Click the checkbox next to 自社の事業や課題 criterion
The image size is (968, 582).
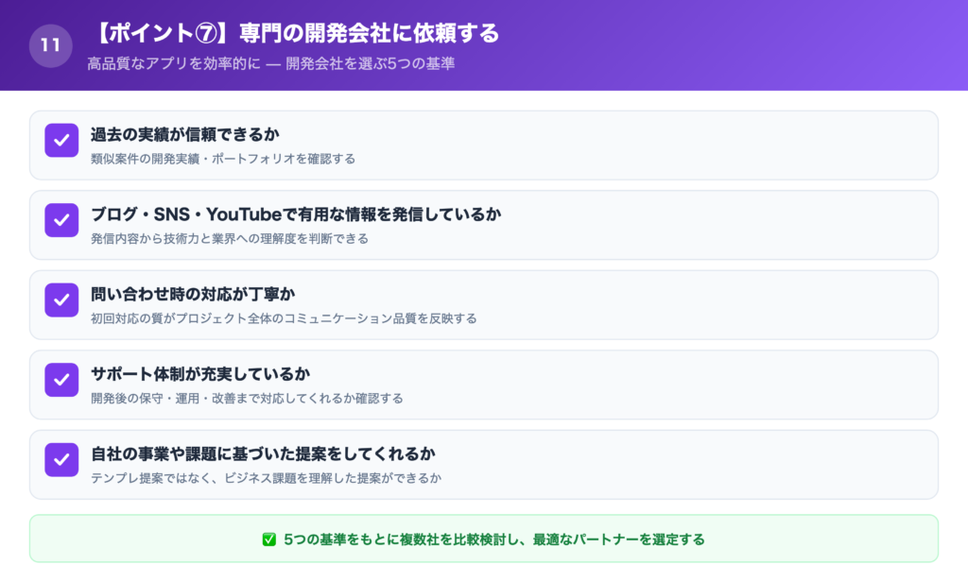(x=61, y=460)
